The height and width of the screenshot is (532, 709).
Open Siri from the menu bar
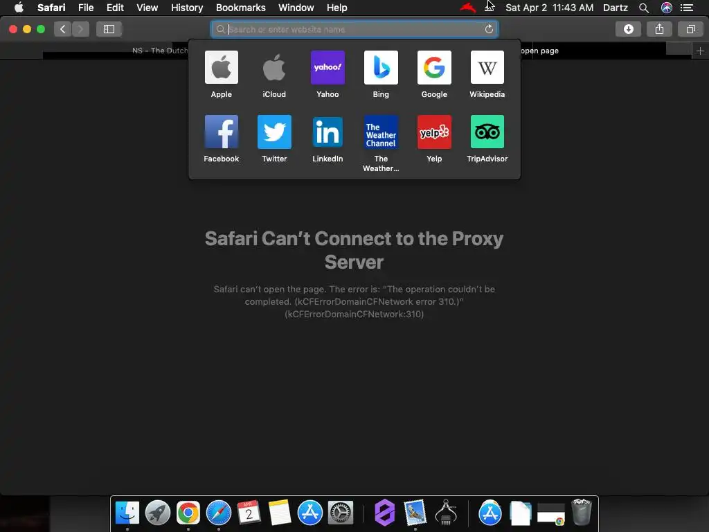pos(666,8)
